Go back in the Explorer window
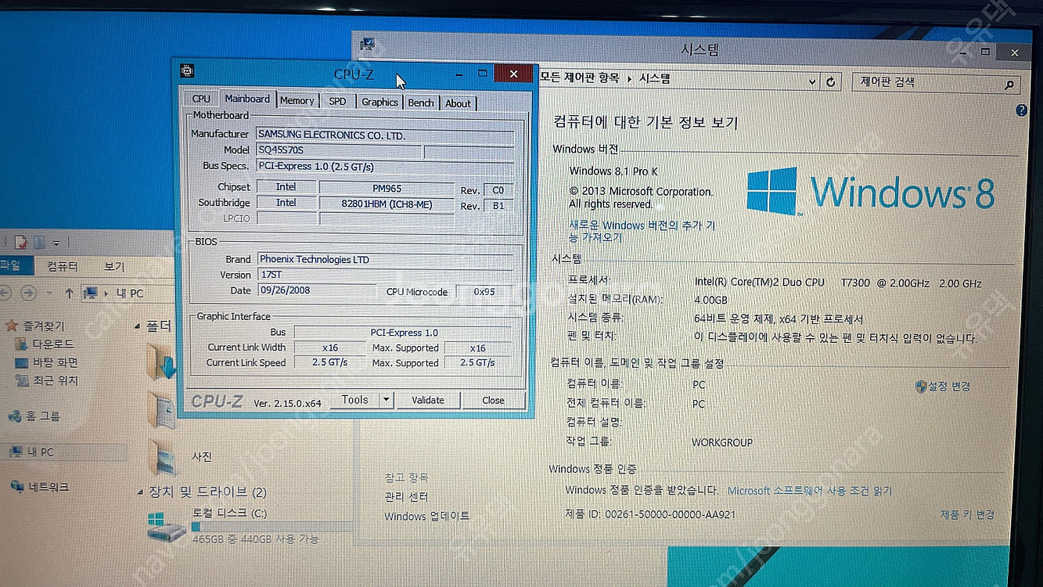The height and width of the screenshot is (587, 1043). click(5, 293)
